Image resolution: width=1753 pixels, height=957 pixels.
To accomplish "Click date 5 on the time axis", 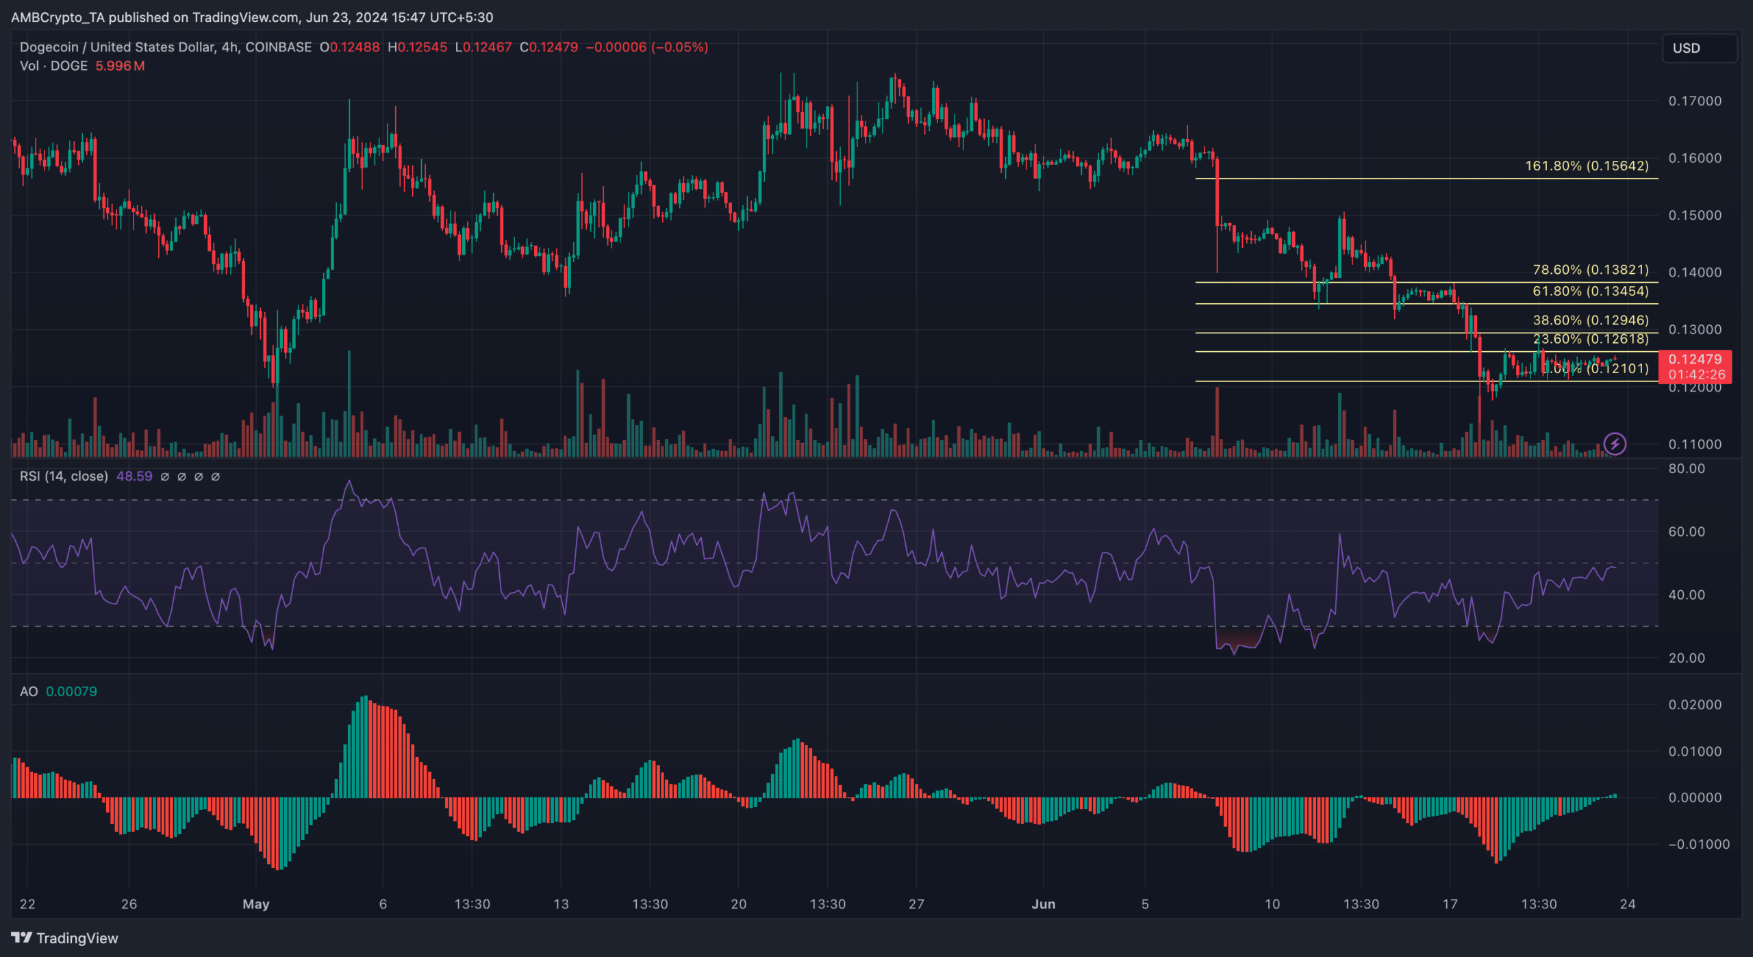I will coord(1145,904).
